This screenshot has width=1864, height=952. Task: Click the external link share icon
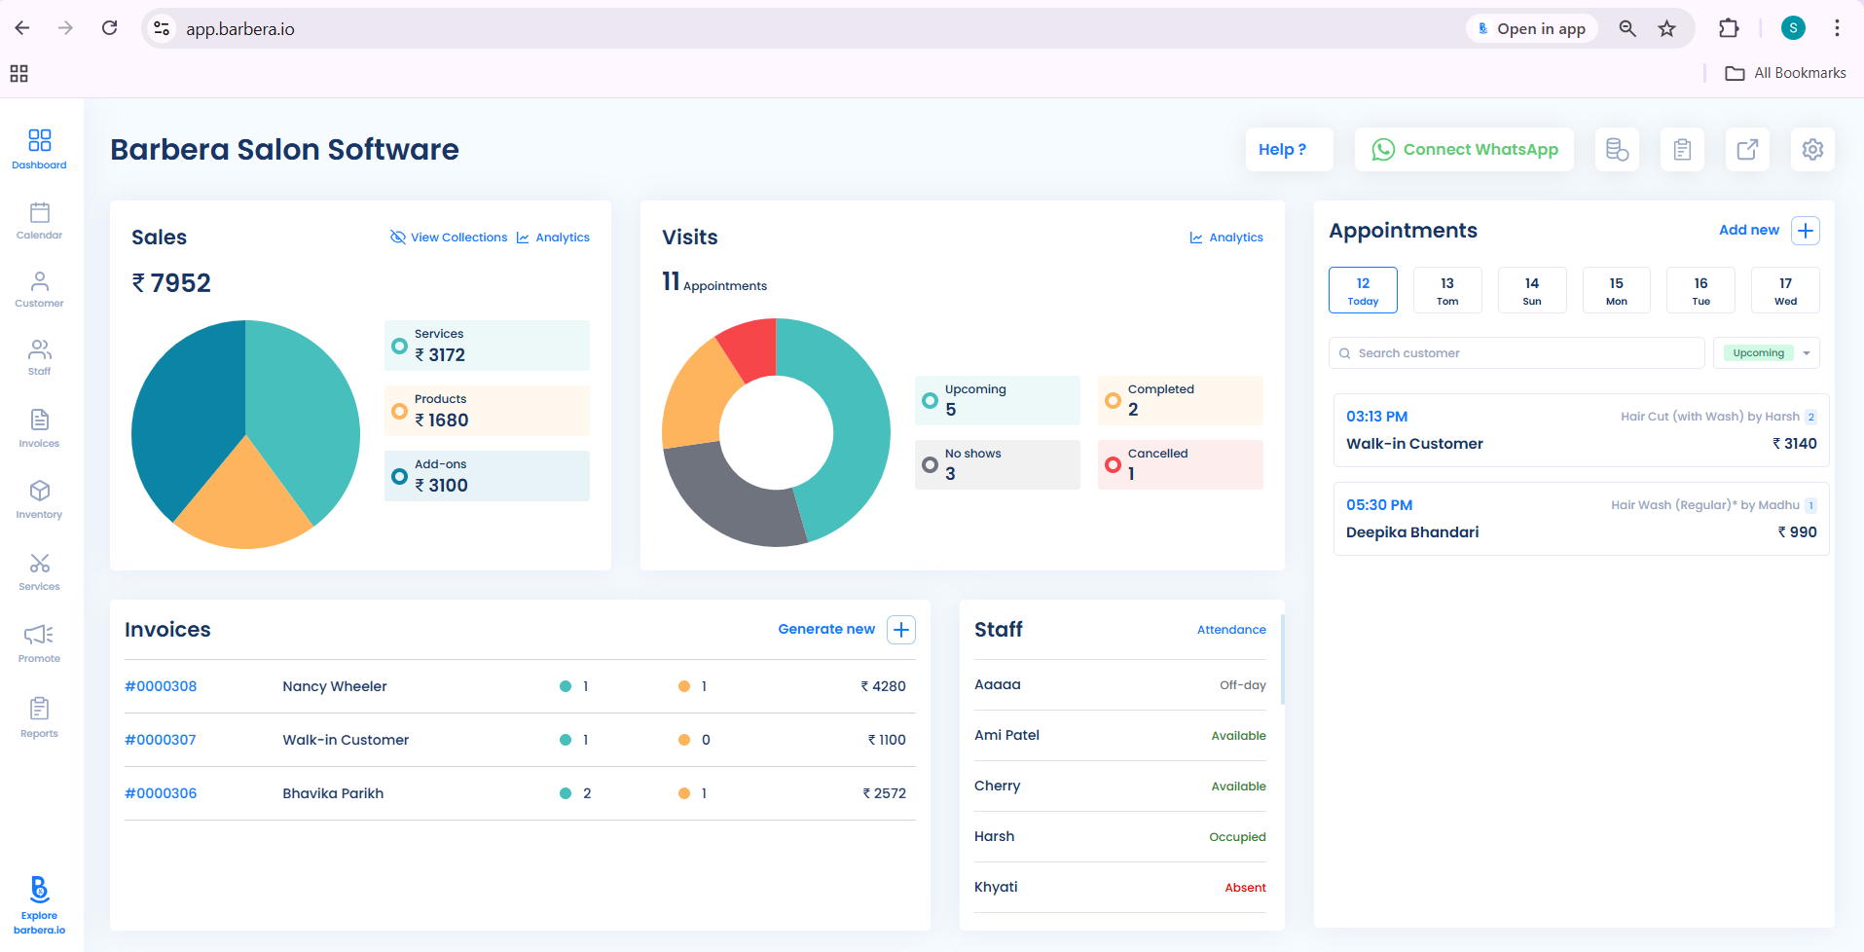coord(1747,149)
